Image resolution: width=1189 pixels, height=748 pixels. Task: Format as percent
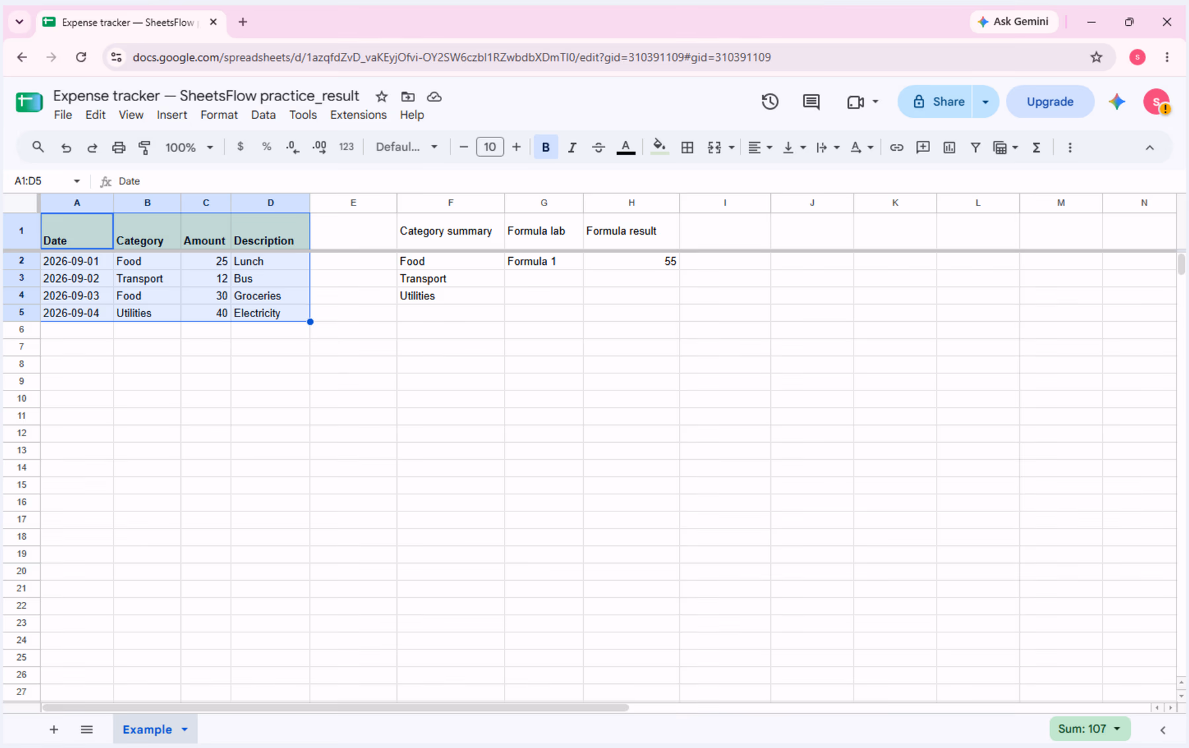(x=267, y=147)
